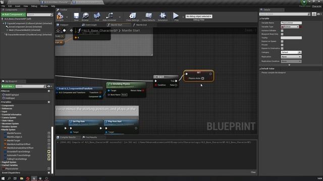Click the Add New button in My Blueprint

click(8, 86)
